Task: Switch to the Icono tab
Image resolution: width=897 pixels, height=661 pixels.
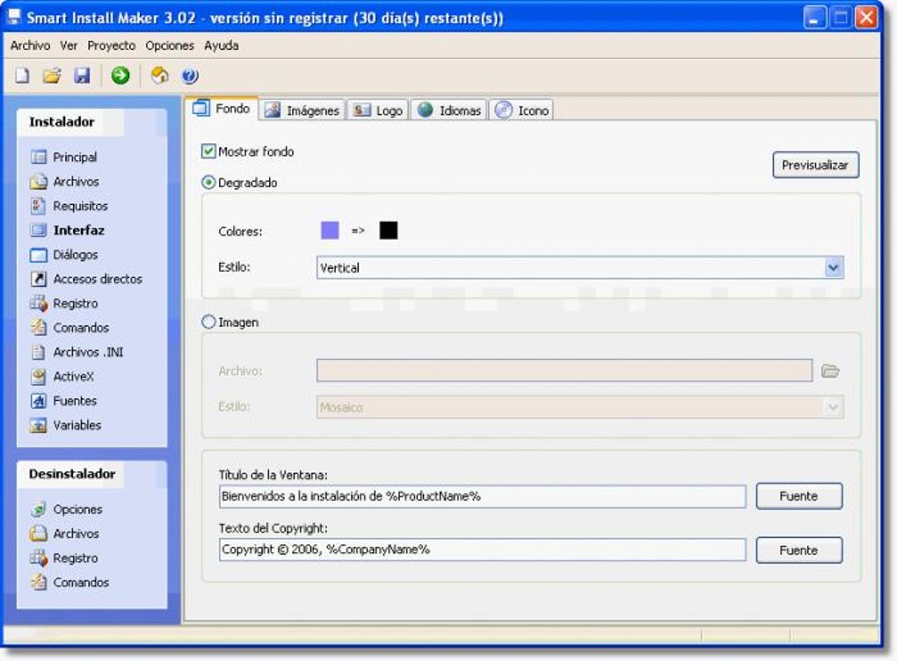Action: pyautogui.click(x=521, y=111)
